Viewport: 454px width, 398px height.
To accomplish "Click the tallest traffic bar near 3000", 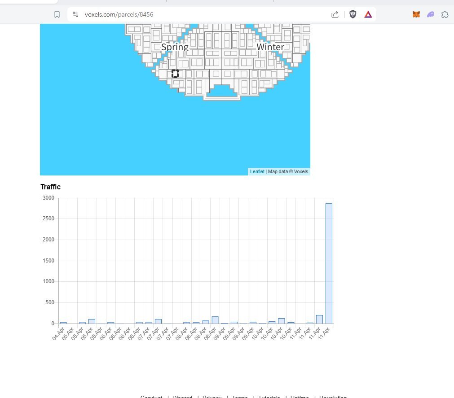I will (329, 263).
